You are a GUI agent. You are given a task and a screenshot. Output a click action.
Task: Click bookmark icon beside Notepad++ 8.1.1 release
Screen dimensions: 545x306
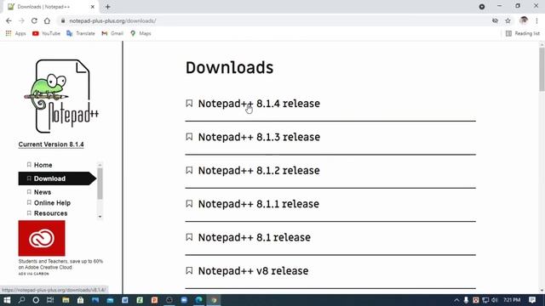coord(189,204)
